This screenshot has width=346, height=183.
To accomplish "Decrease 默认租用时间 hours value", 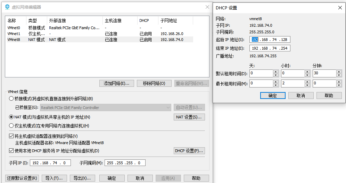I will [307, 75].
